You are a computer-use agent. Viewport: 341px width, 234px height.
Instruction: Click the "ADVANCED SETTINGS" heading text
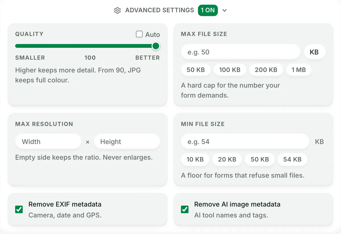tap(160, 10)
